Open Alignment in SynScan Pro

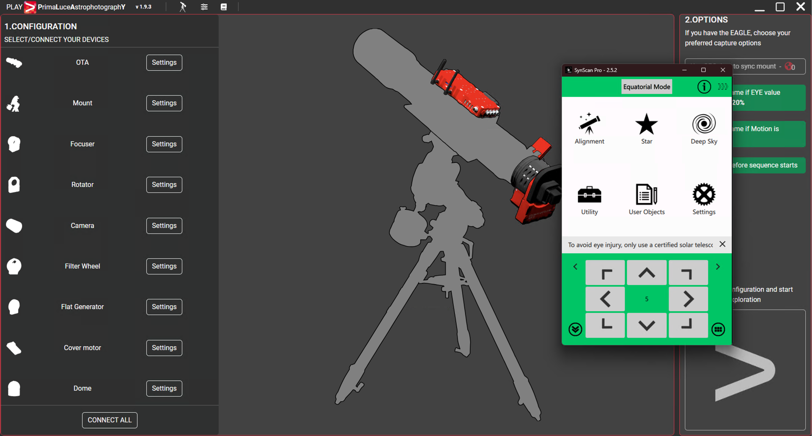(x=589, y=129)
